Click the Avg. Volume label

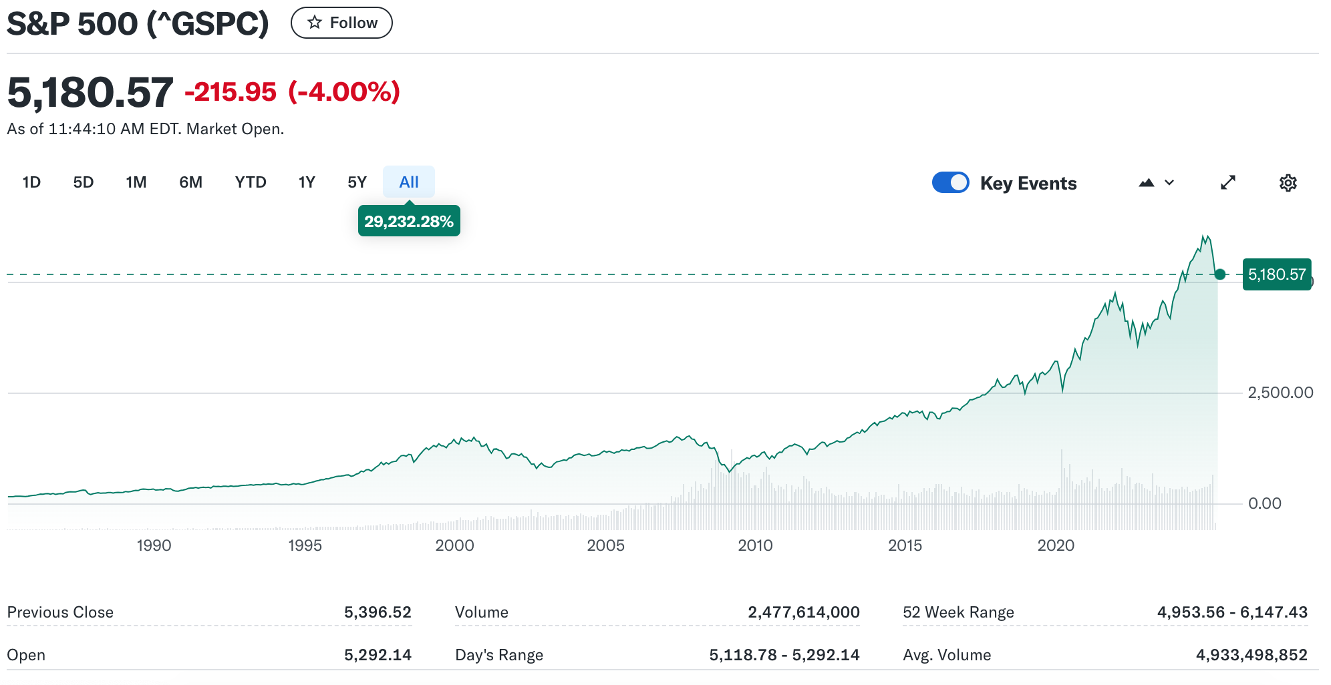pyautogui.click(x=947, y=655)
